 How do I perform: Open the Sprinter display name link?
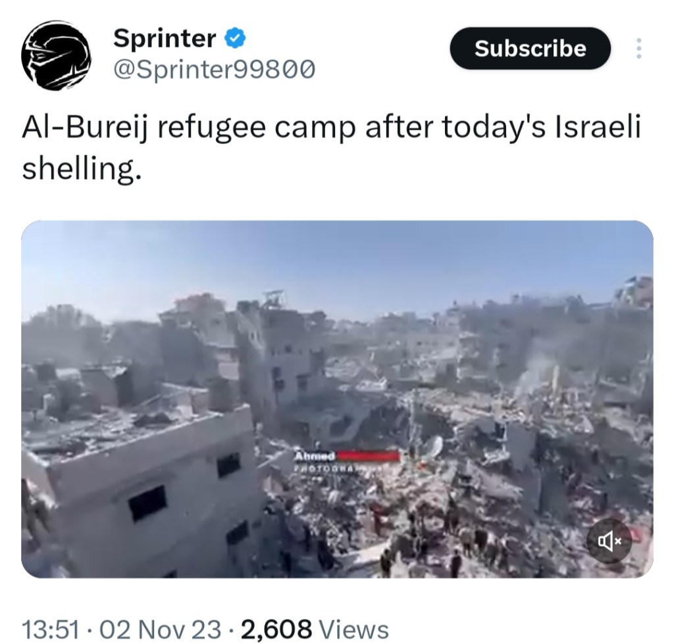[165, 38]
